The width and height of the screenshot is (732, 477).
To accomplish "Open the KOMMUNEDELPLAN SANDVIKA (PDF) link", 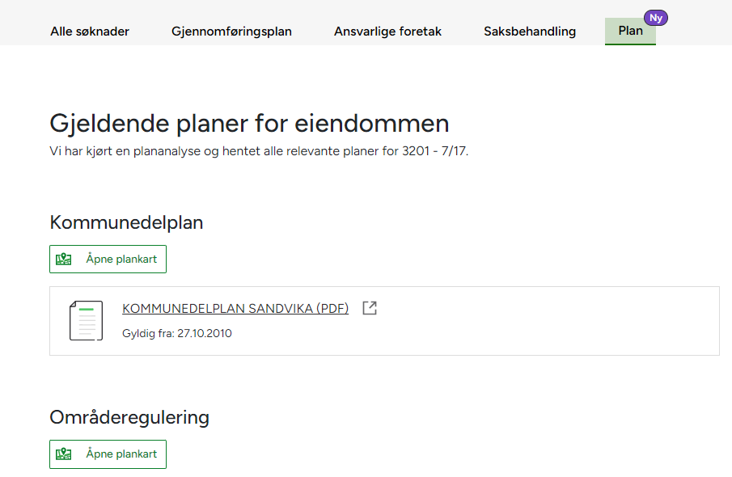I will coord(234,308).
